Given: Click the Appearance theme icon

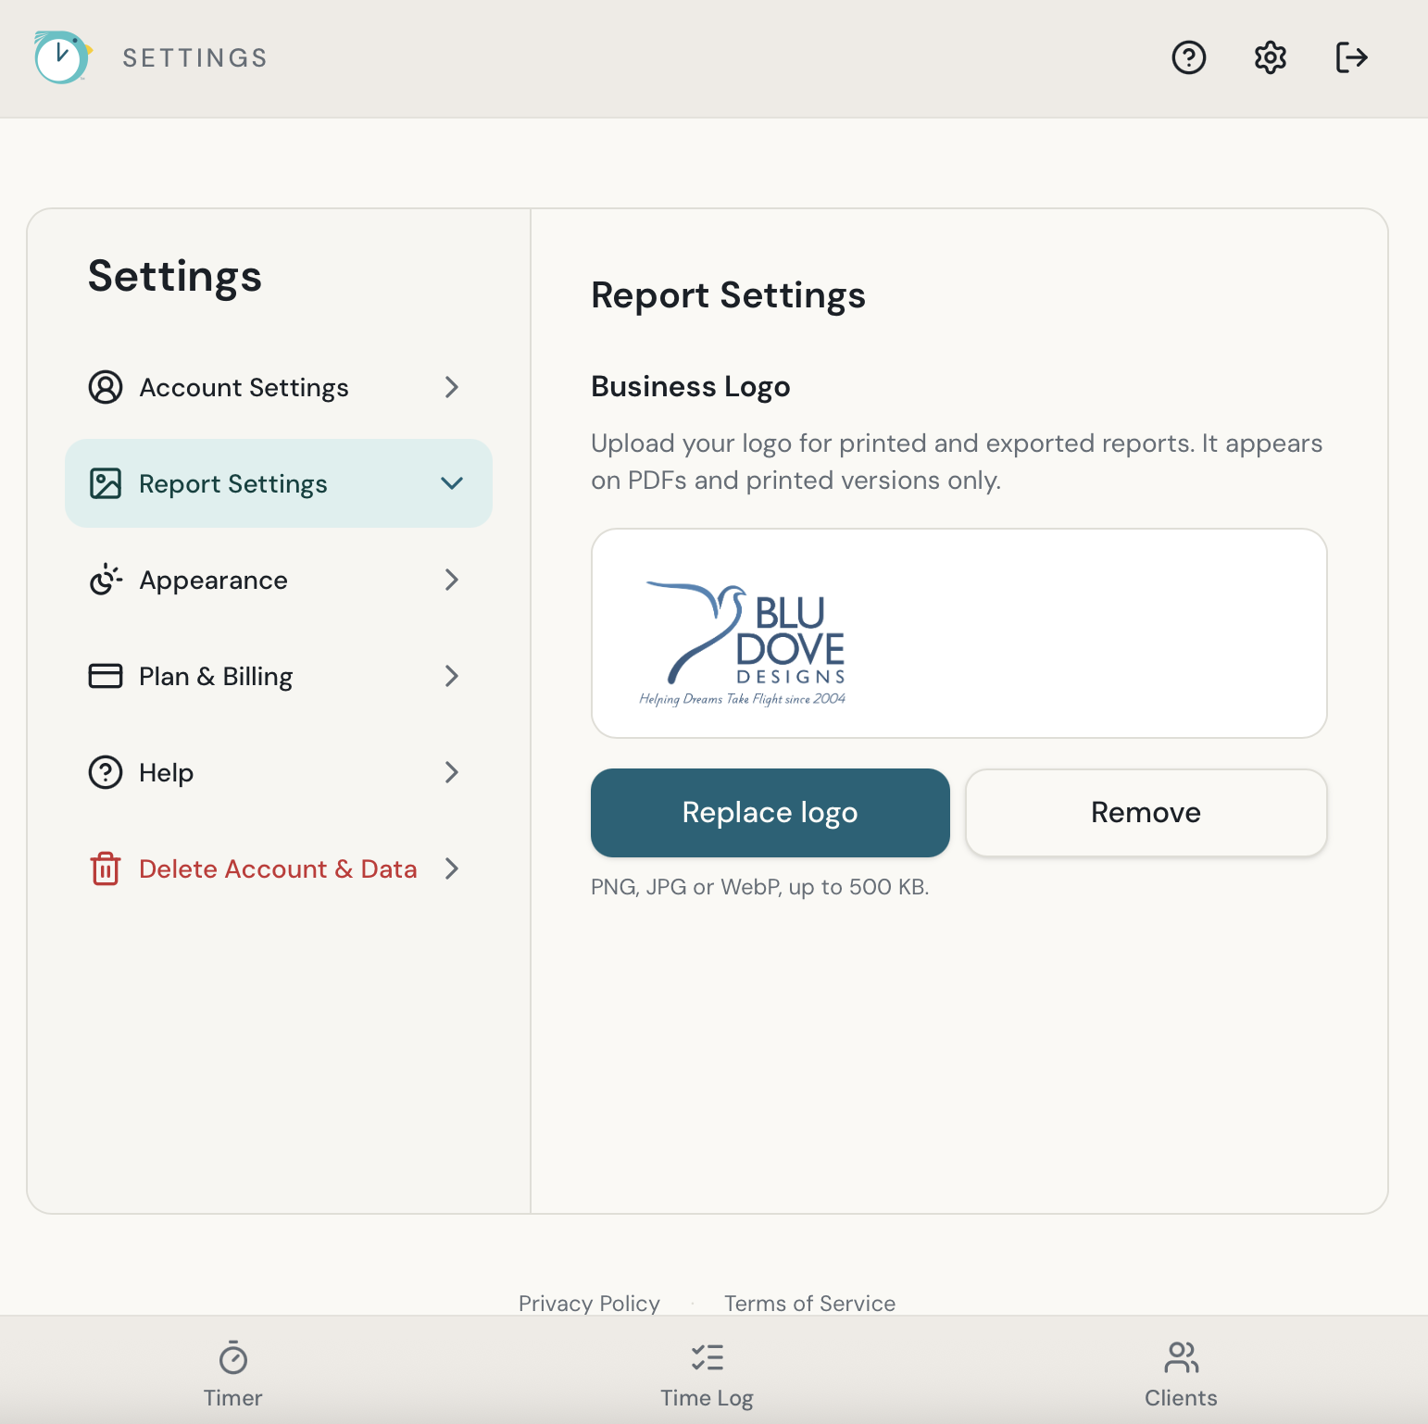Looking at the screenshot, I should pyautogui.click(x=106, y=580).
